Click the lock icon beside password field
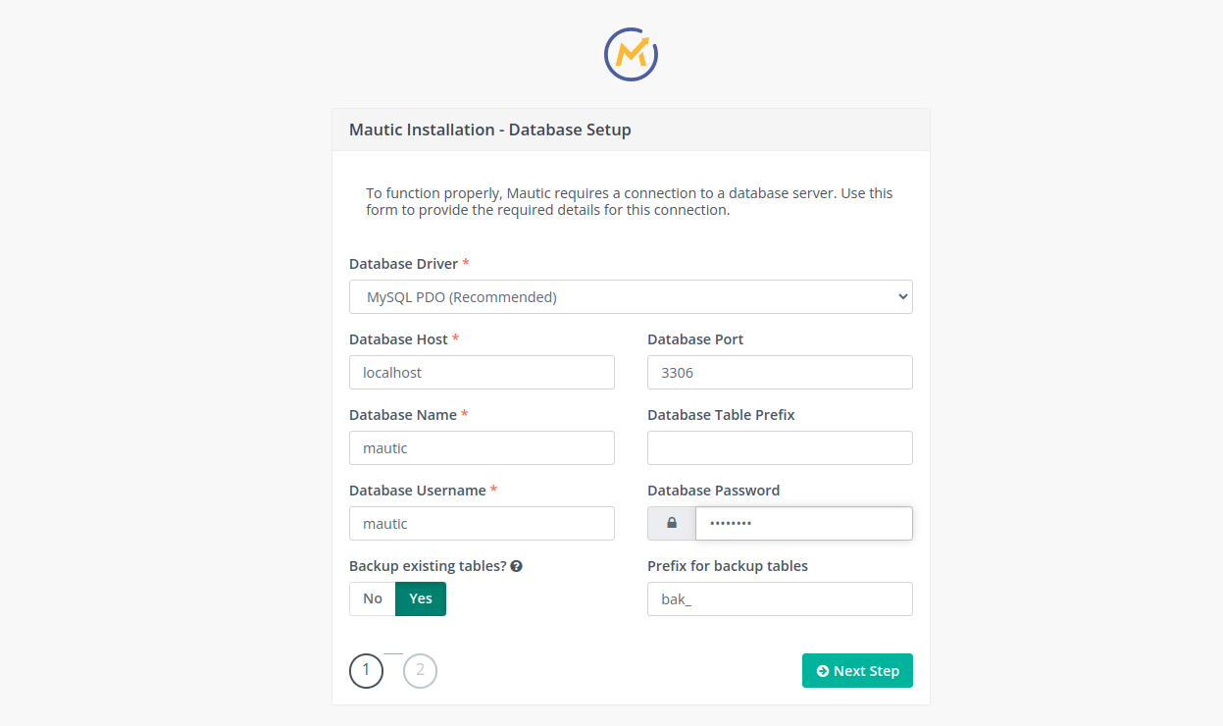This screenshot has height=726, width=1223. pyautogui.click(x=672, y=524)
